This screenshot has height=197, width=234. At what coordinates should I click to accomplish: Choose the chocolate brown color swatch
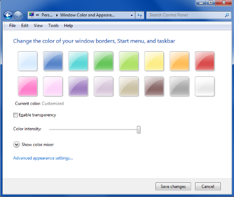[x=154, y=86]
